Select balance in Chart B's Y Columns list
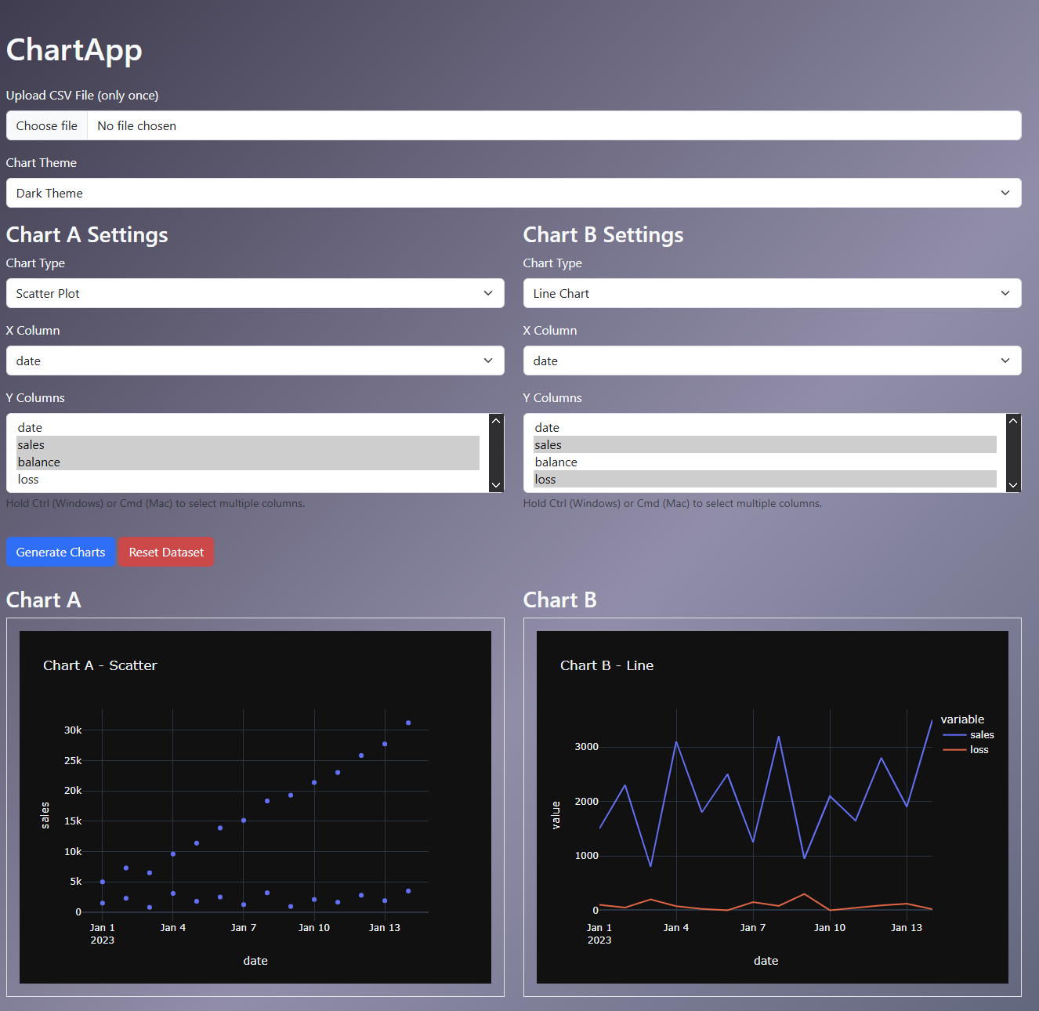Image resolution: width=1039 pixels, height=1011 pixels. [765, 462]
